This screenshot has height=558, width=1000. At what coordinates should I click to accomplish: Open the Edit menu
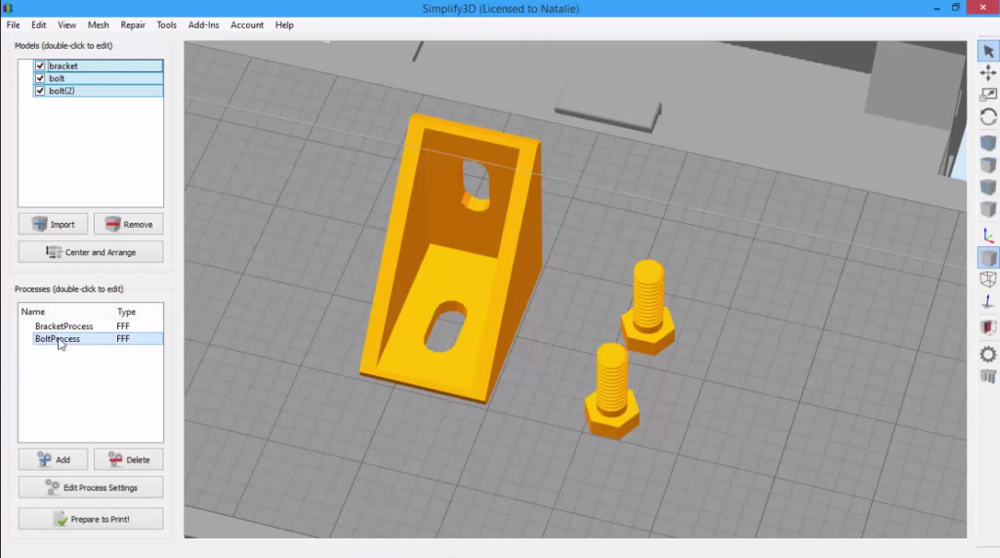[39, 24]
